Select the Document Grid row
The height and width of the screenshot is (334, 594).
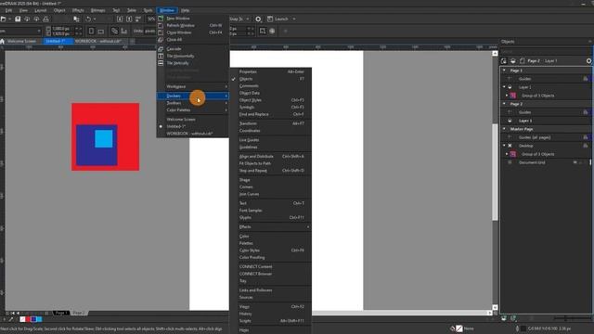pyautogui.click(x=546, y=162)
